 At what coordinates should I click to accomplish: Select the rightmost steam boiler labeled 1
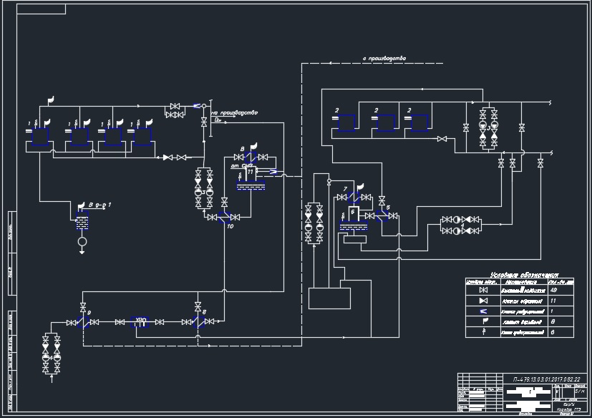[x=142, y=137]
